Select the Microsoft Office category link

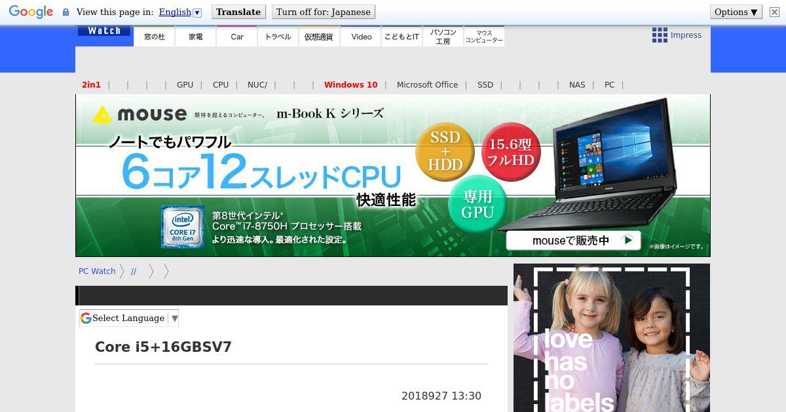tap(427, 84)
